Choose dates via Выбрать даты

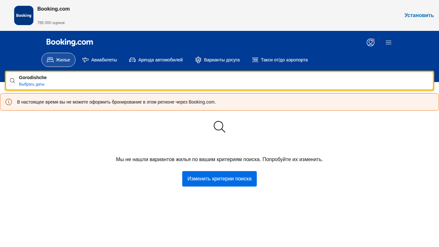pos(31,84)
